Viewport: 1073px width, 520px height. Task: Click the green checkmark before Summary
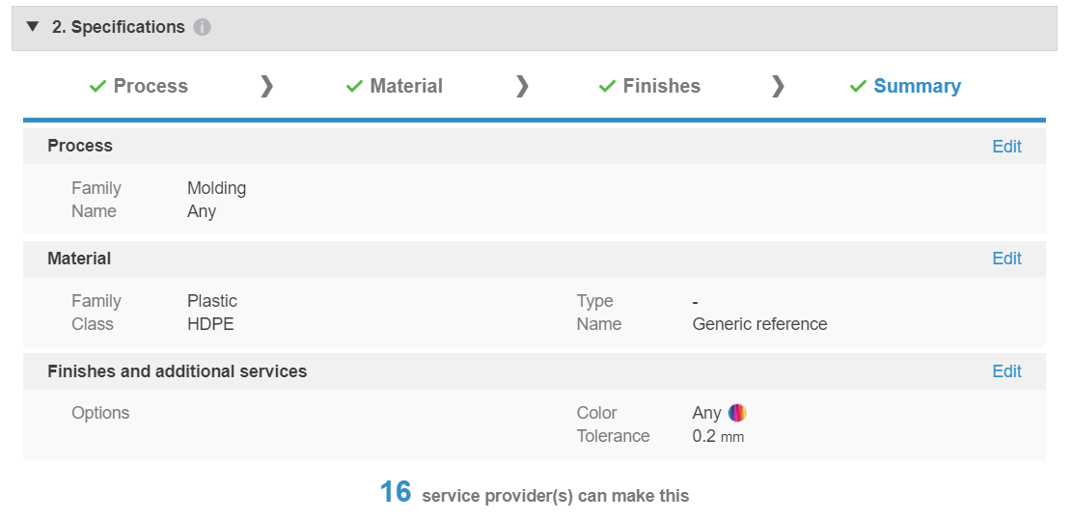point(858,86)
